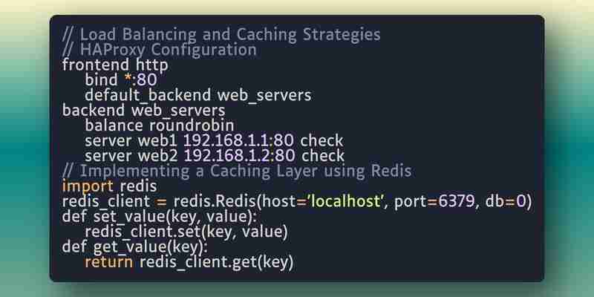Click the "frontend http" line
This screenshot has width=594, height=297.
pos(115,65)
